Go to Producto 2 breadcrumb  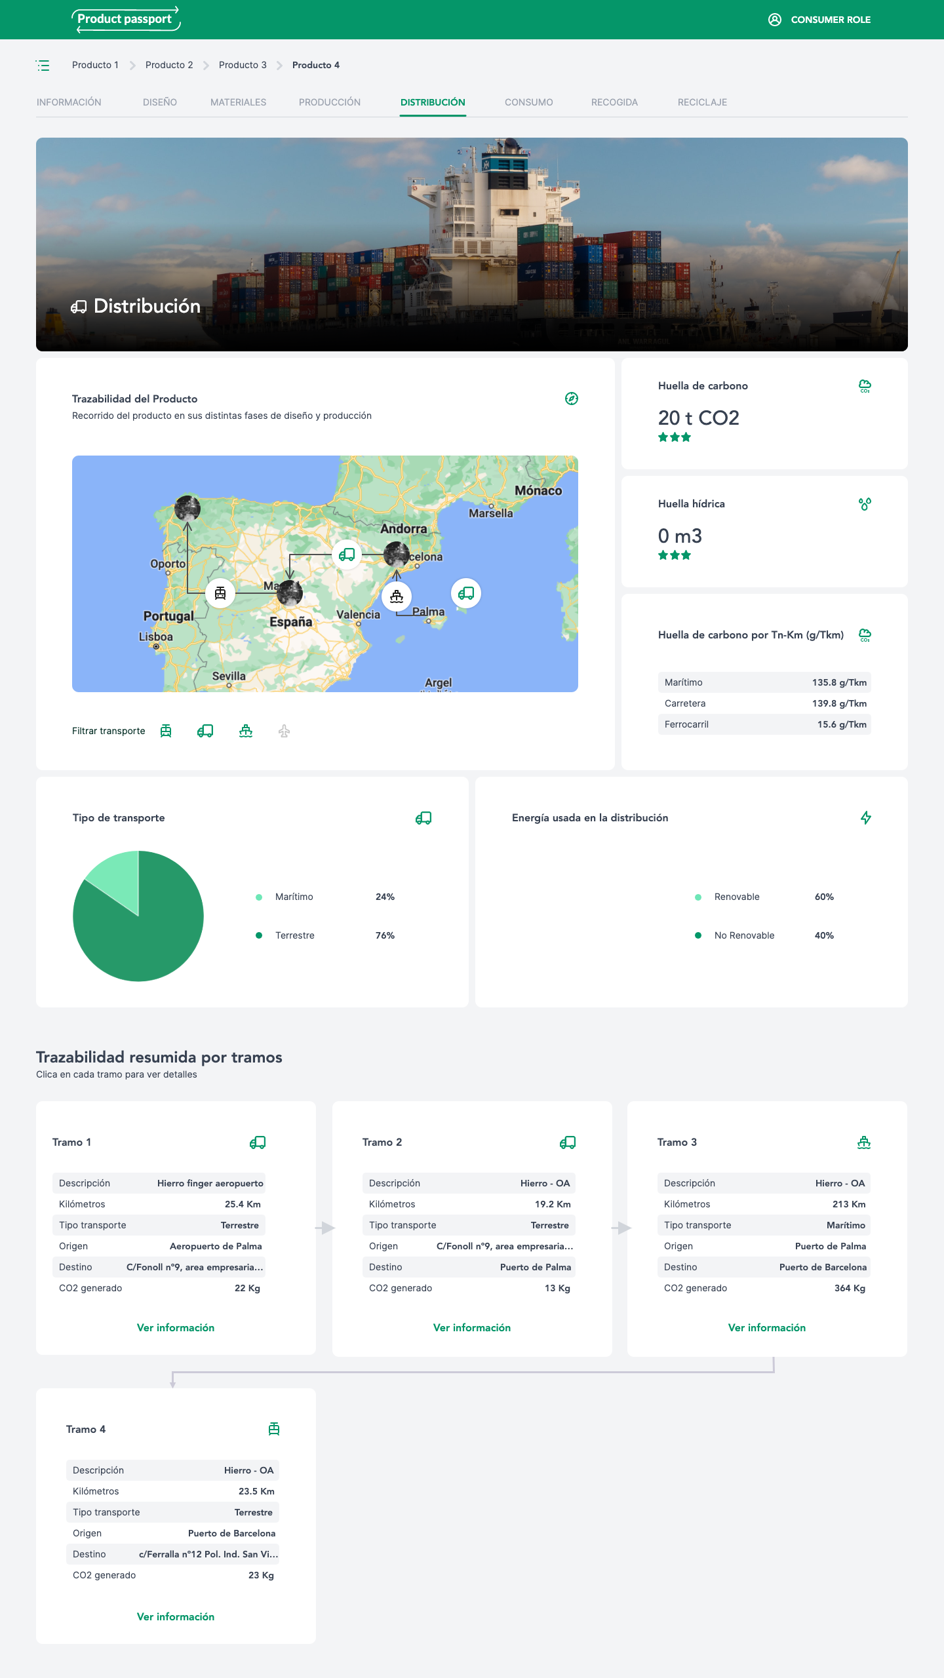pyautogui.click(x=169, y=65)
